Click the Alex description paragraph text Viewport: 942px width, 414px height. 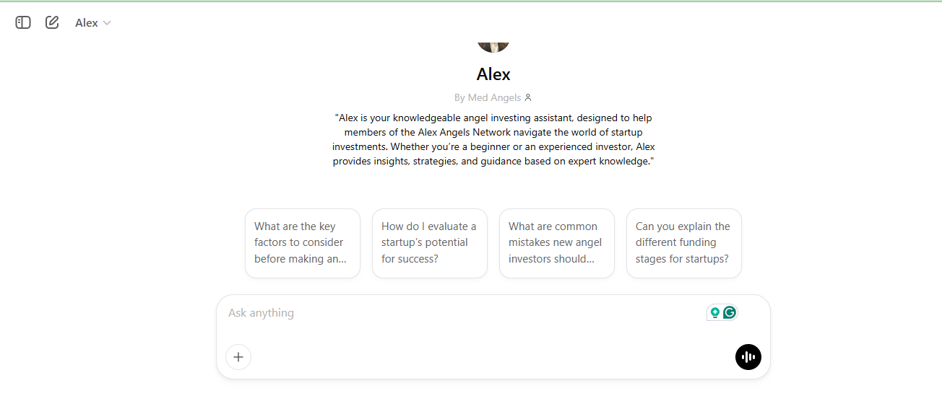493,139
